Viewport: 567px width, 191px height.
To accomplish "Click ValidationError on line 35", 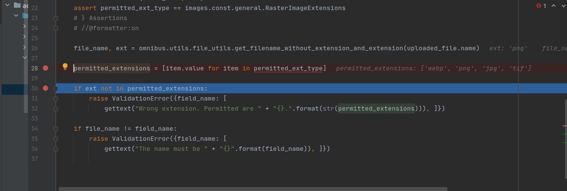I will tap(141, 138).
